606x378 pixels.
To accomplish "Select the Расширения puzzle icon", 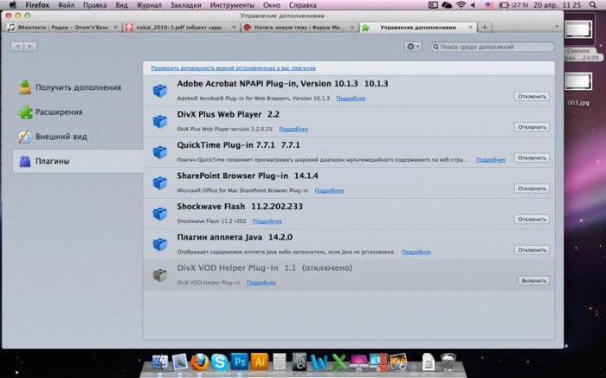I will [x=25, y=112].
